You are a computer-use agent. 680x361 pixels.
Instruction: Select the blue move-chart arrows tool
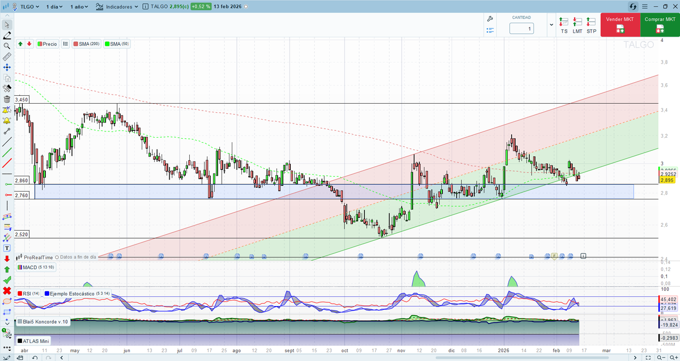click(x=7, y=67)
